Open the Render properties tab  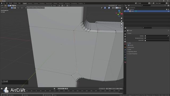pyautogui.click(x=125, y=34)
